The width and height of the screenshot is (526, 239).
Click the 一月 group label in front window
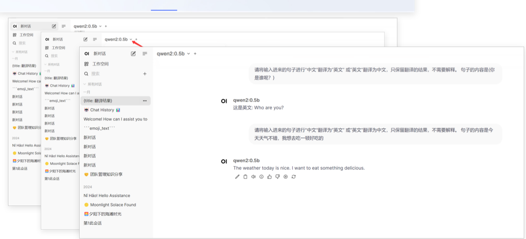(86, 92)
